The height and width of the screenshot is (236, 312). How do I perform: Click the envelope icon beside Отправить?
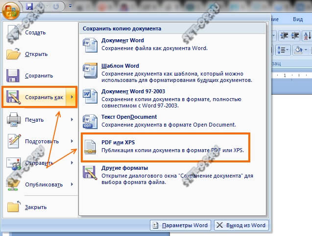click(13, 163)
